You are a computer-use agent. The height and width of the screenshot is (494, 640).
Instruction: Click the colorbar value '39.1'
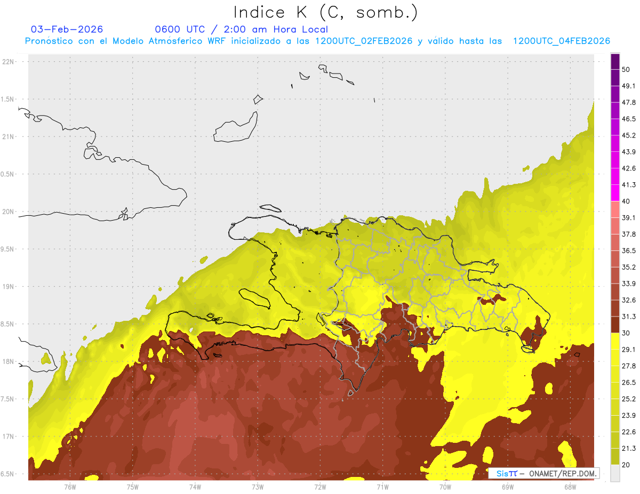pyautogui.click(x=628, y=217)
